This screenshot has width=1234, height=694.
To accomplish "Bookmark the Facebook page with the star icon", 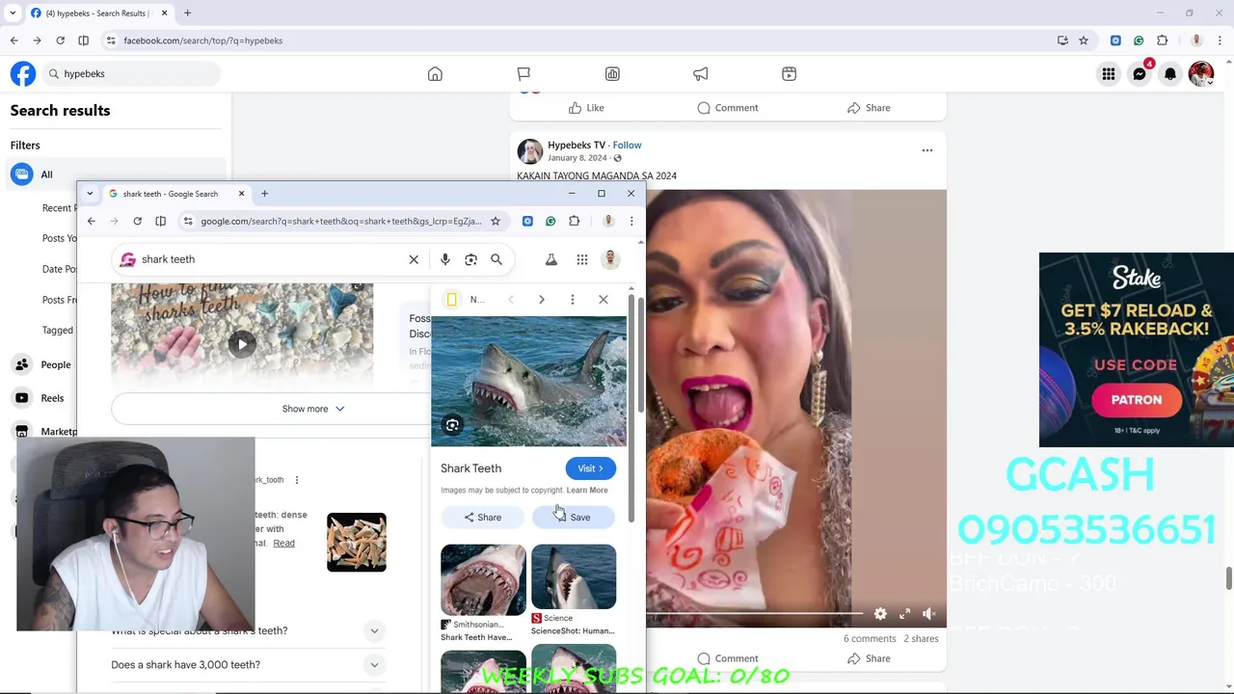I will pyautogui.click(x=1084, y=40).
